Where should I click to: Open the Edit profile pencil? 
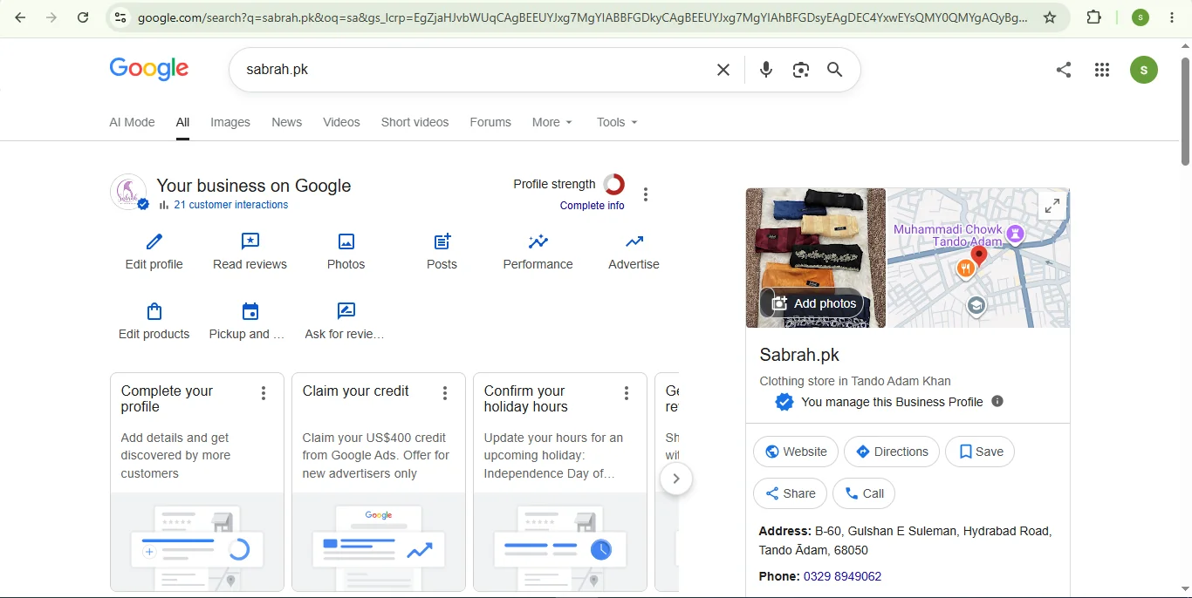point(154,251)
